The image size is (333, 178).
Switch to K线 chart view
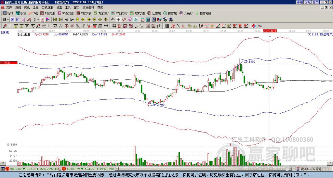33,13
